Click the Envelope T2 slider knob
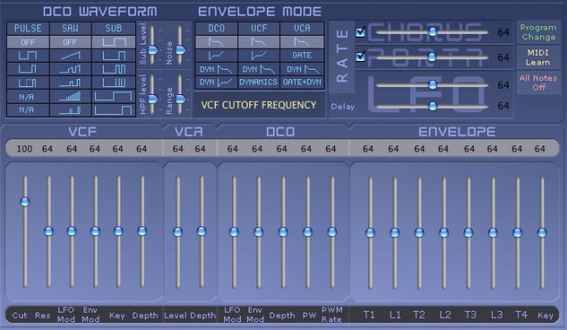The height and width of the screenshot is (330, 567). point(419,232)
